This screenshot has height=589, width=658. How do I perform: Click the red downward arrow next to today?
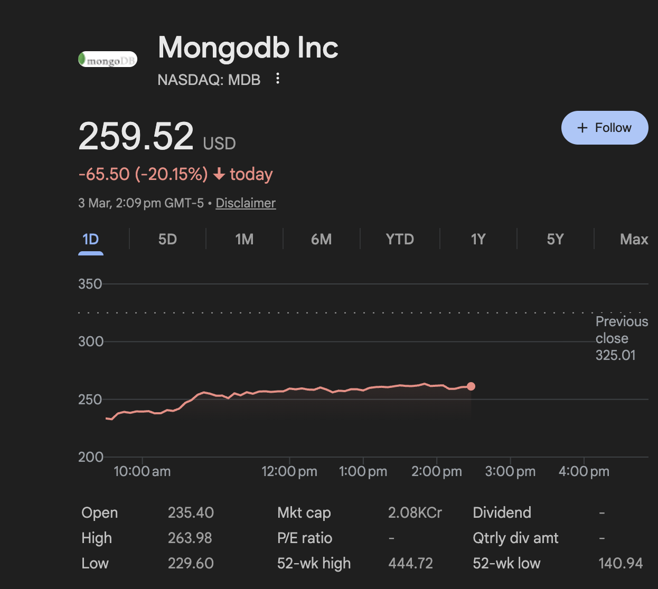click(219, 174)
